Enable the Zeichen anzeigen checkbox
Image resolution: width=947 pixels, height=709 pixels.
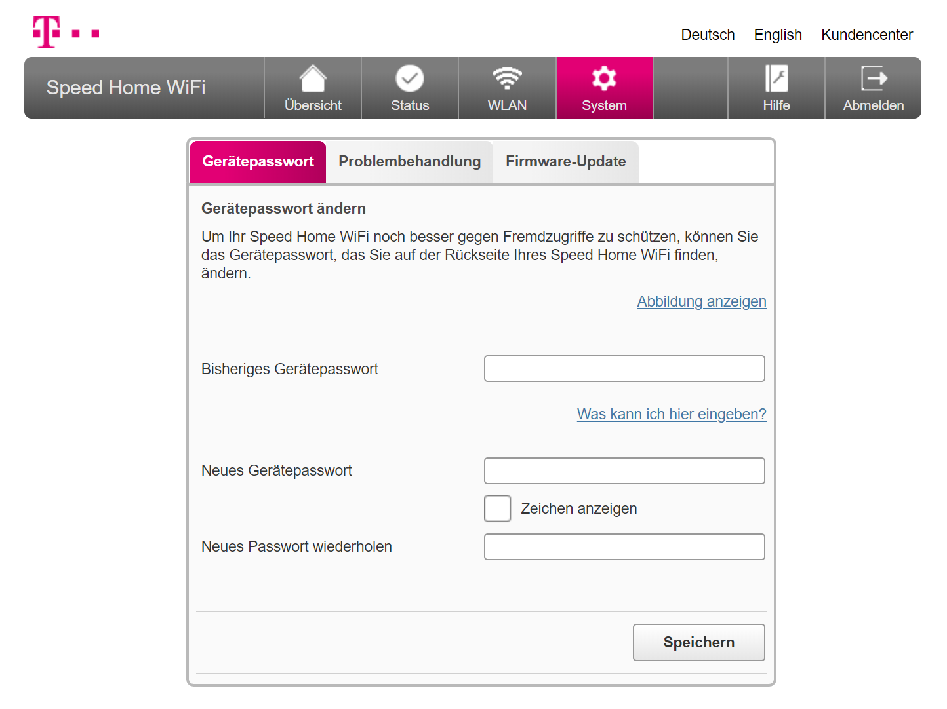point(498,508)
